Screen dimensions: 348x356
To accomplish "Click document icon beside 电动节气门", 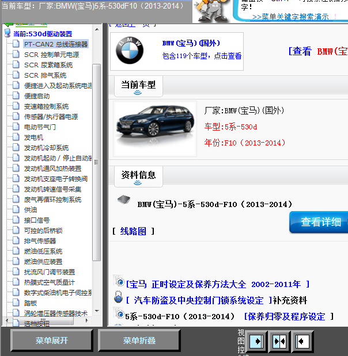I will (x=16, y=127).
